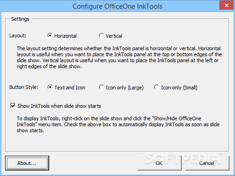Click the 'To display InkTools' help paragraph
This screenshot has height=176, width=235.
118,124
